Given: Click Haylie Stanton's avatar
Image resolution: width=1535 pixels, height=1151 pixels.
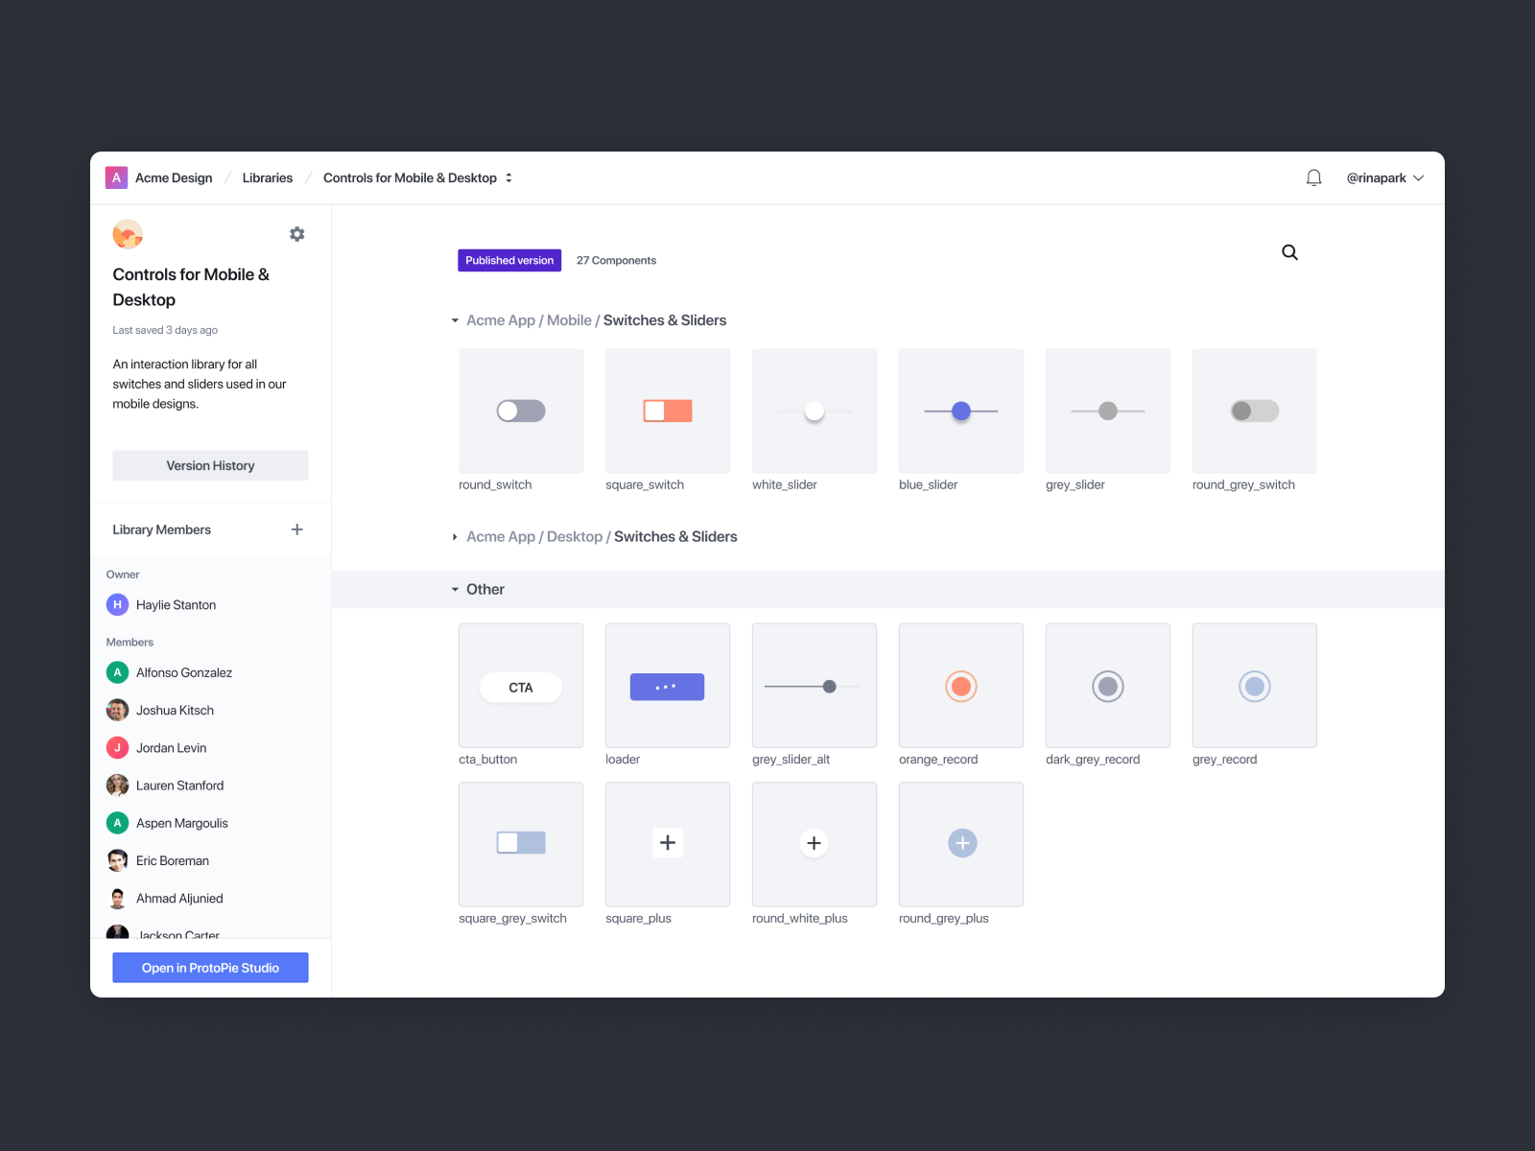Looking at the screenshot, I should click(117, 604).
